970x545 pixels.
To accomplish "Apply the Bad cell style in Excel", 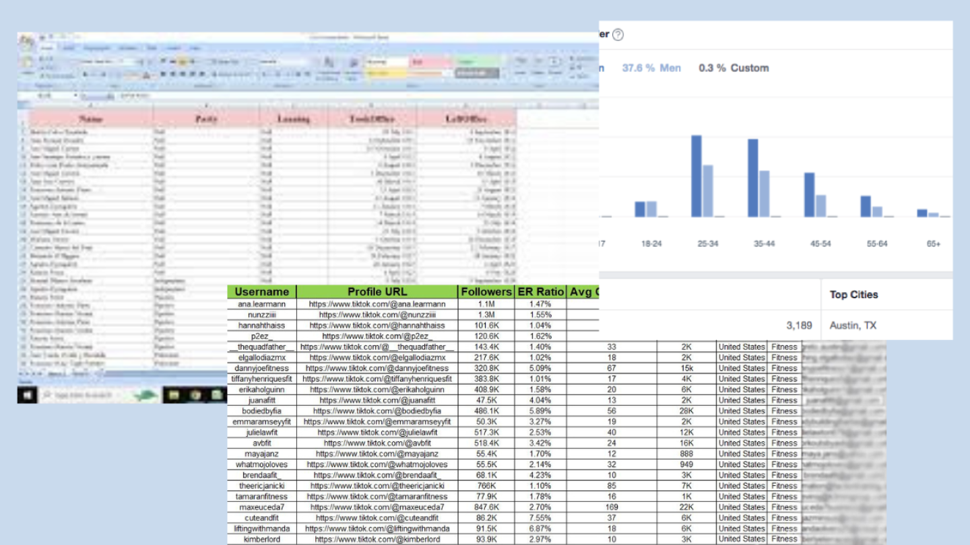I will click(432, 63).
